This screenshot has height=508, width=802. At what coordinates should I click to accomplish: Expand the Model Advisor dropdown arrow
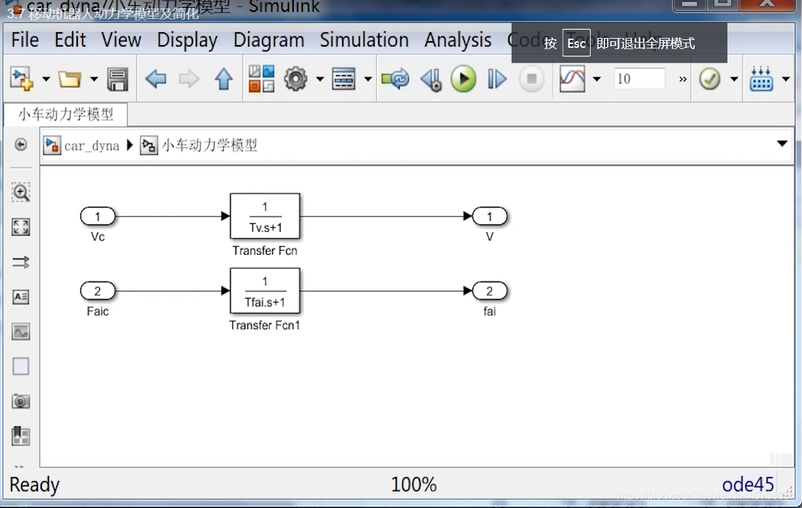734,80
